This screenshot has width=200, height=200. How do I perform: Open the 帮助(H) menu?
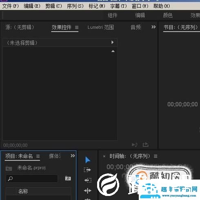coord(162,6)
